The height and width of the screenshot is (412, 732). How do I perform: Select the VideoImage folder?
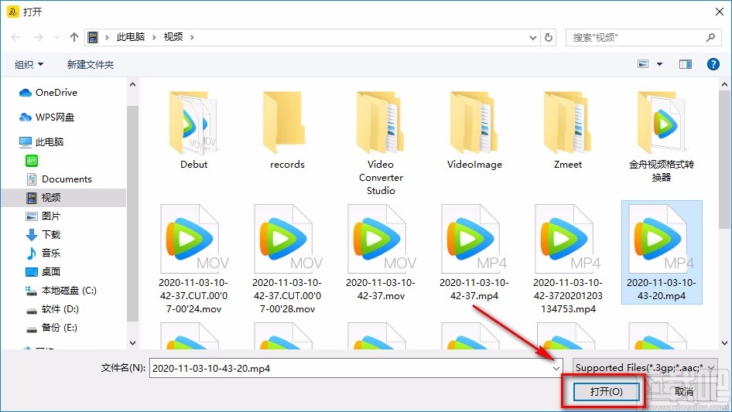point(474,130)
